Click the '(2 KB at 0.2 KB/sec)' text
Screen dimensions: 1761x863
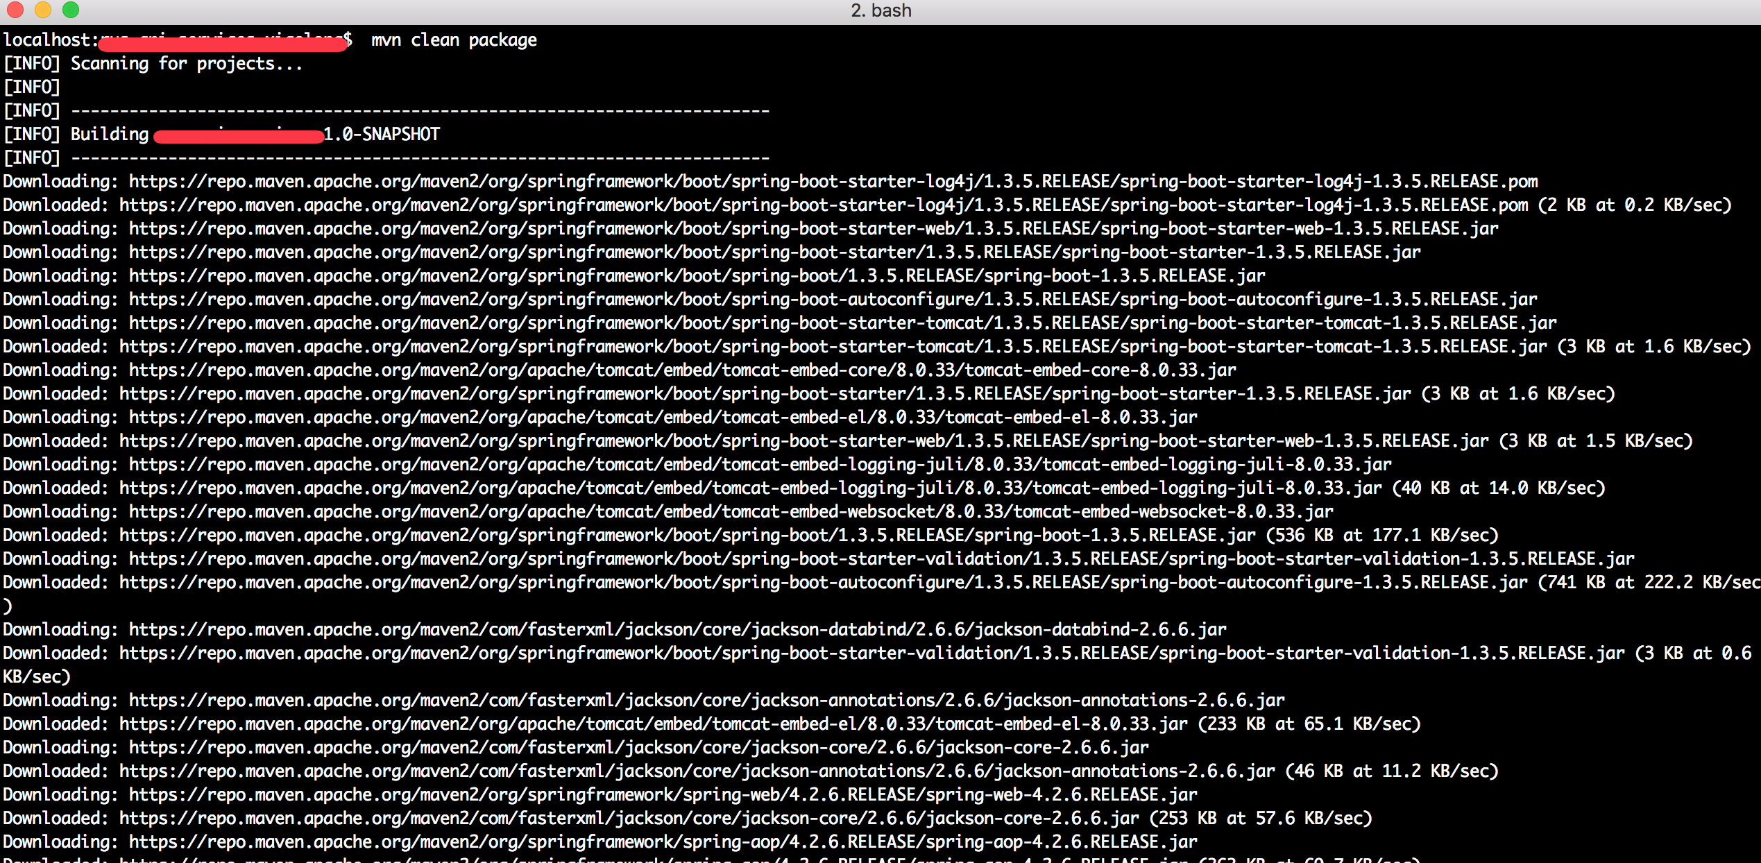click(1635, 205)
